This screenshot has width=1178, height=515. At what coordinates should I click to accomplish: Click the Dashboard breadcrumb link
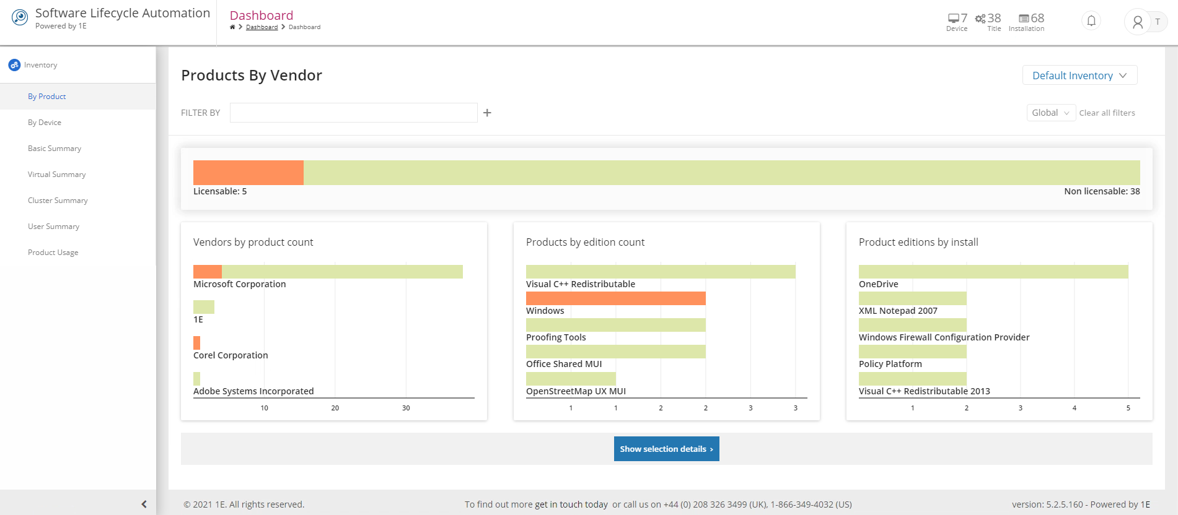[262, 27]
